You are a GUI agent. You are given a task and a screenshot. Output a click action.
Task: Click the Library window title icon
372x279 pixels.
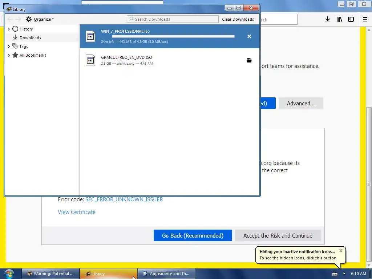(9, 9)
